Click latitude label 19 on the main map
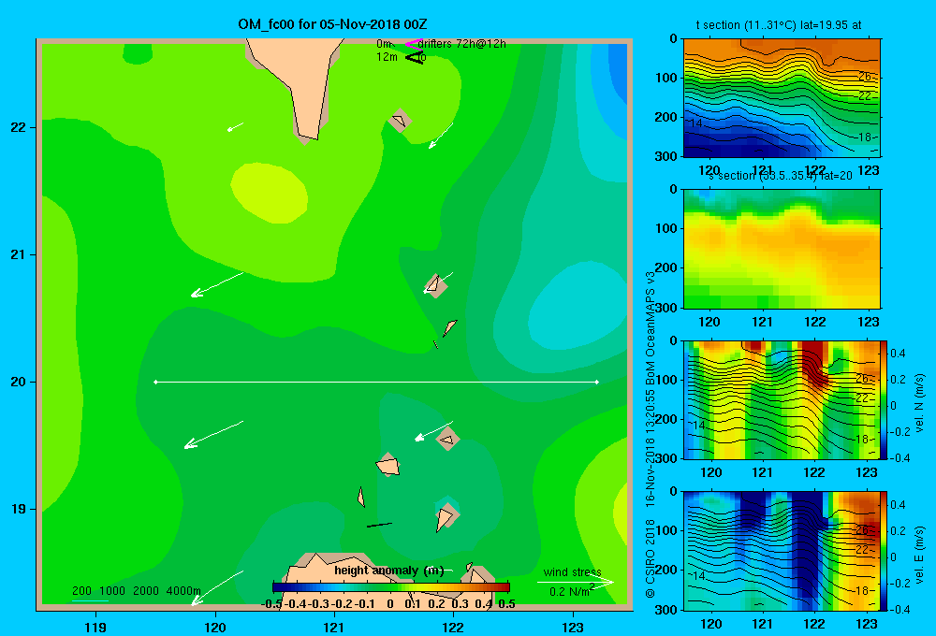Viewport: 936px width, 636px height. [18, 509]
